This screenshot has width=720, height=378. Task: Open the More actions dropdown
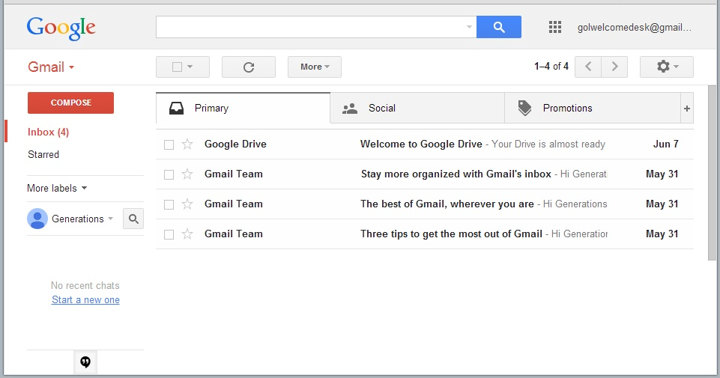tap(315, 67)
